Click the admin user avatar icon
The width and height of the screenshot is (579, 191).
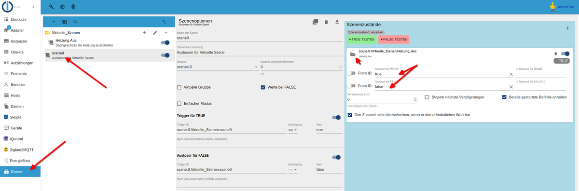click(x=553, y=7)
